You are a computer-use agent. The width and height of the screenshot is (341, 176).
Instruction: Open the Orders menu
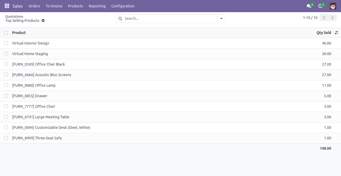click(x=34, y=6)
